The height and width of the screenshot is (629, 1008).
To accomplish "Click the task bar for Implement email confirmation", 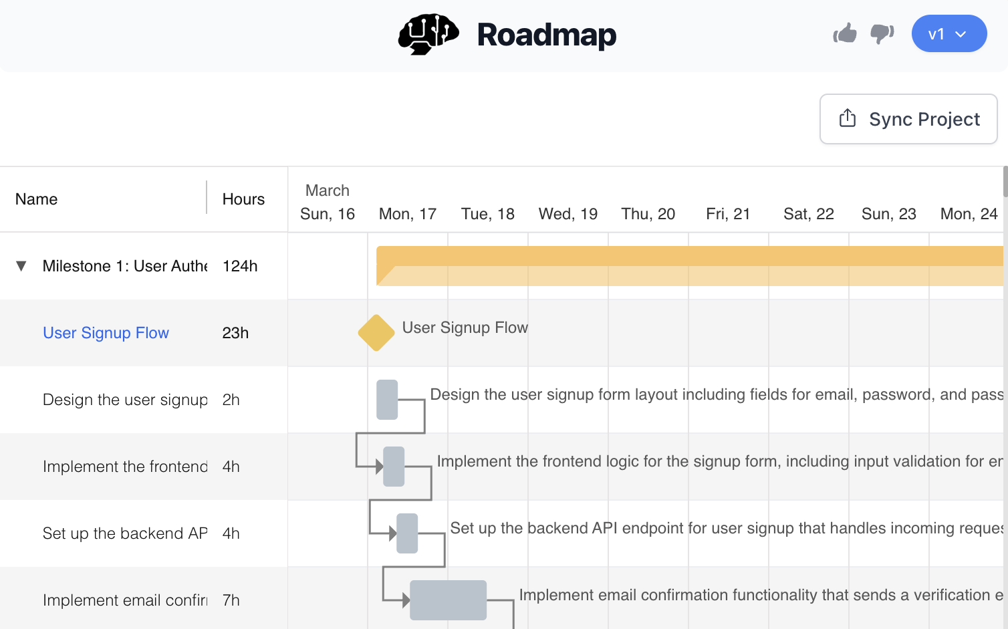I will pos(449,600).
